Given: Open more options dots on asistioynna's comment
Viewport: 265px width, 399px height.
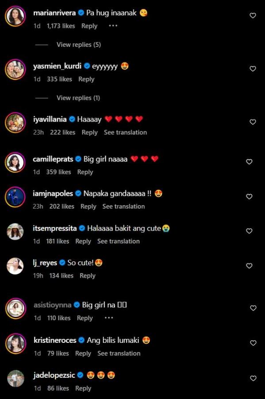Looking at the screenshot, I should point(109,318).
